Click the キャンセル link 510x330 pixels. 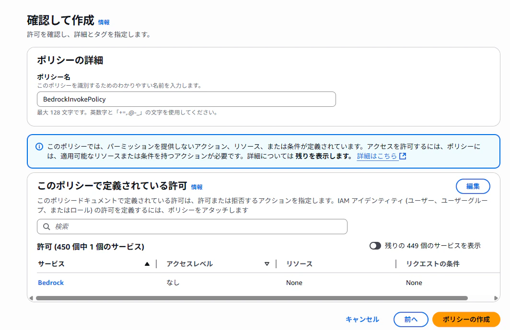(x=362, y=319)
